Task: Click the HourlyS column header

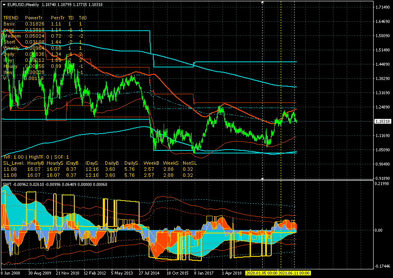Action: click(x=55, y=163)
